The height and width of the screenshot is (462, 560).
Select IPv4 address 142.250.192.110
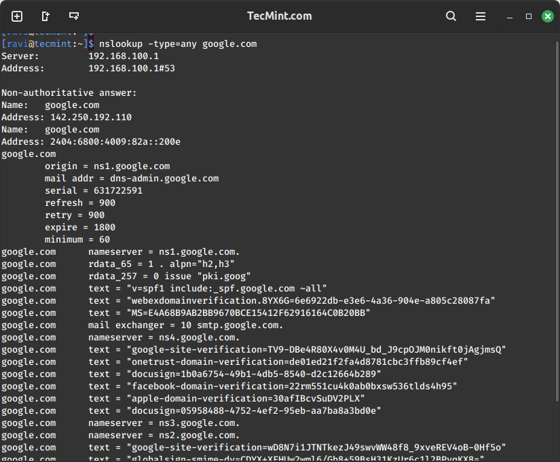91,118
